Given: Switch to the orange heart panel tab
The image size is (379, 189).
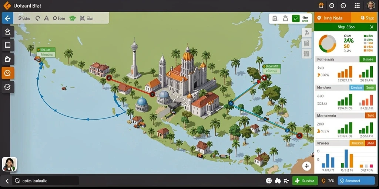Looking at the screenshot, I should pos(332,18).
